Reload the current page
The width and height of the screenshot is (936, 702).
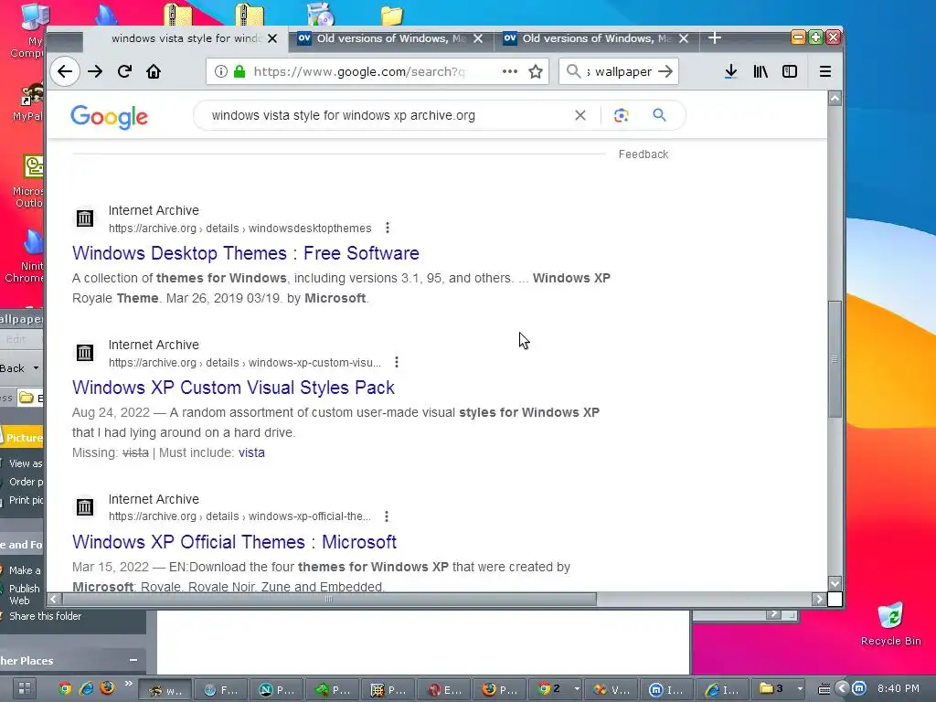pos(124,71)
